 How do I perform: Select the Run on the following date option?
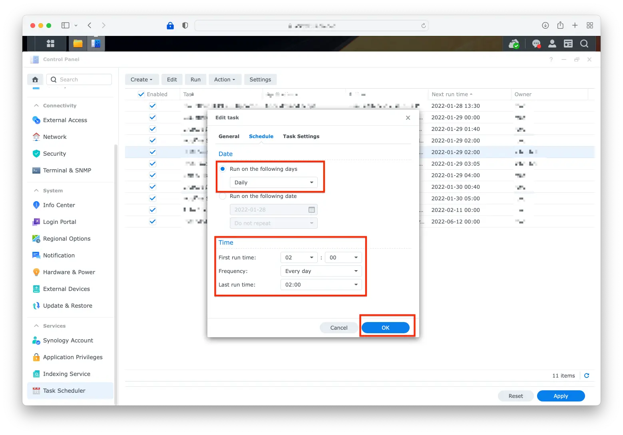tap(223, 196)
